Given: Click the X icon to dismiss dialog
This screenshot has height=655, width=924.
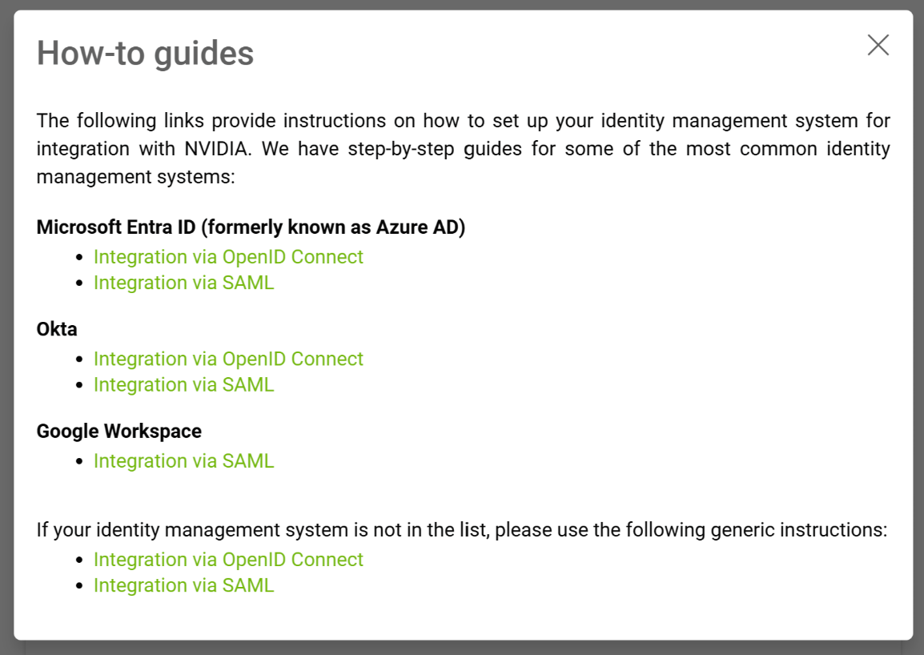Looking at the screenshot, I should tap(878, 46).
